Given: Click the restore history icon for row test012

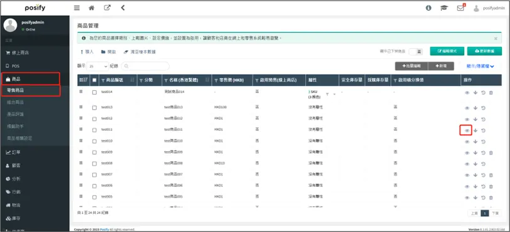Looking at the screenshot, I should click(x=483, y=119).
